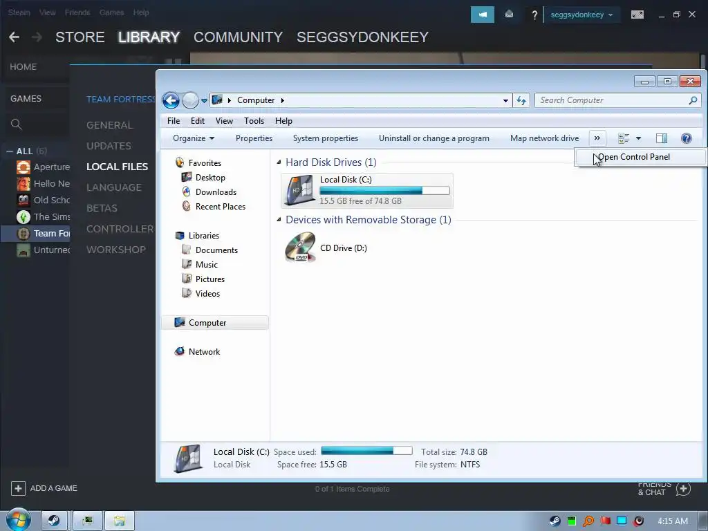Open the view options dropdown arrow
708x531 pixels.
tap(638, 138)
